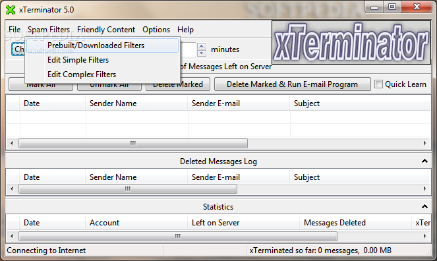
Task: Open the File menu
Action: pos(15,30)
